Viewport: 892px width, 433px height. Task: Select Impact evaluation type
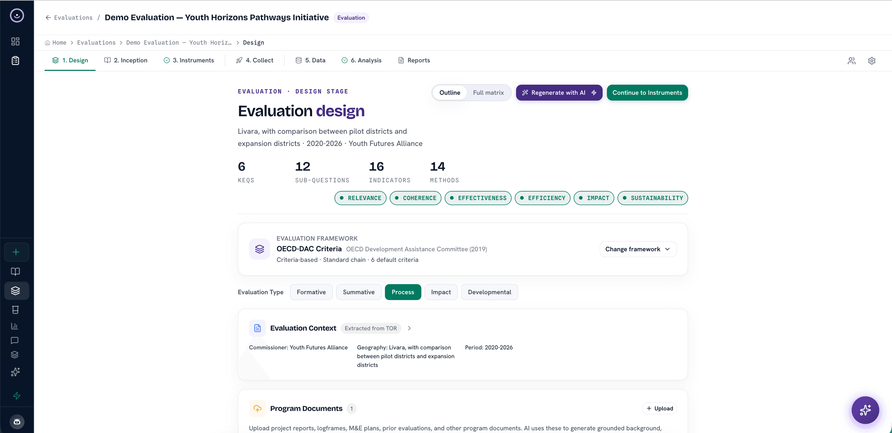click(x=441, y=292)
